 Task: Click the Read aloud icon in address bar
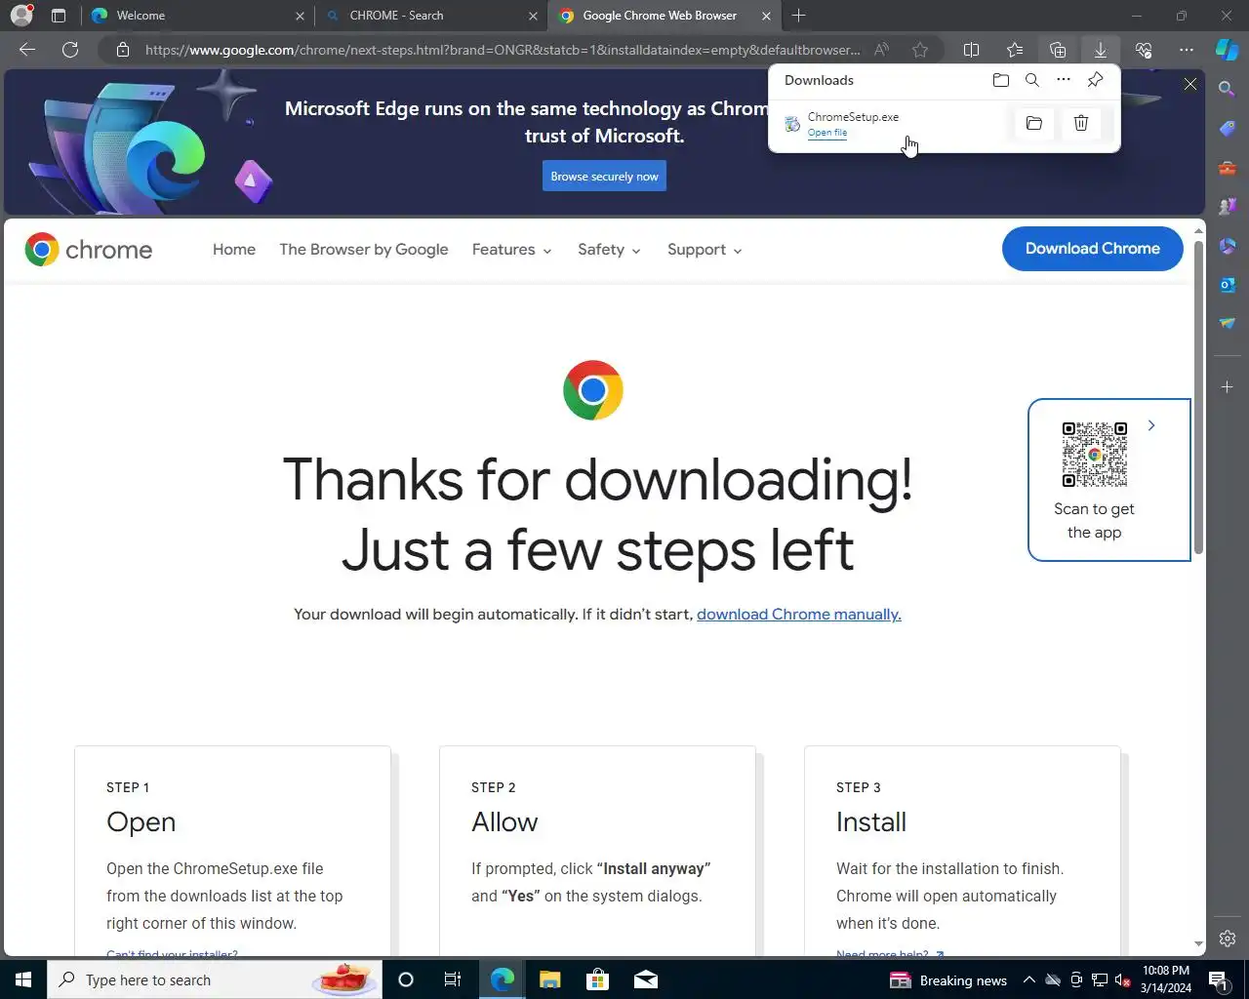[881, 50]
